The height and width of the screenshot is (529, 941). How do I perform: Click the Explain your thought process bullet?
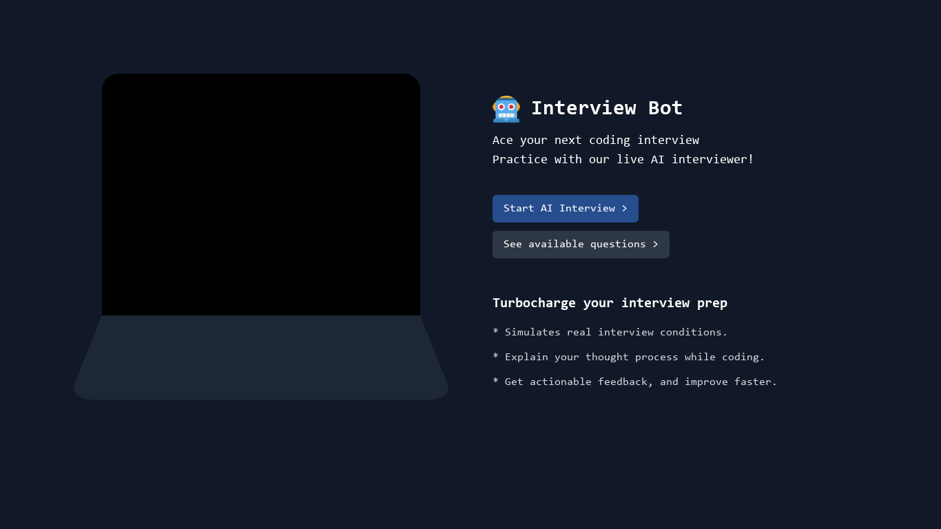point(629,357)
